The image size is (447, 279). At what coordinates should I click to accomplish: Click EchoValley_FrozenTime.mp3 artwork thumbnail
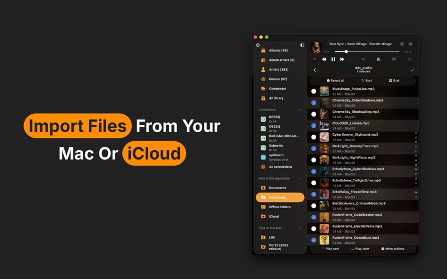(324, 194)
